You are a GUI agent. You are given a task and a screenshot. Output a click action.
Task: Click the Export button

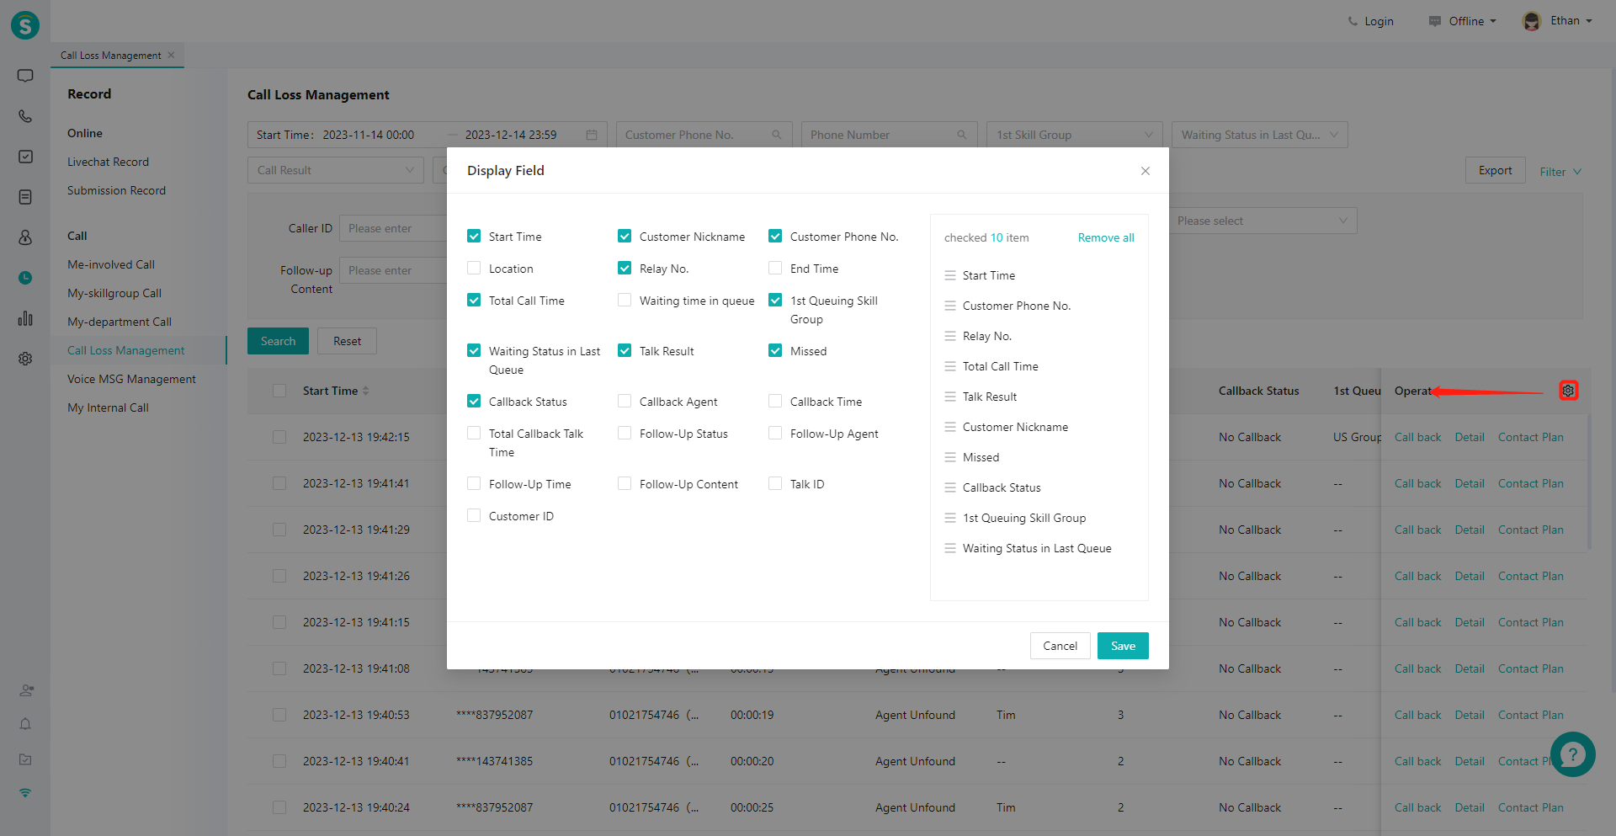[x=1495, y=170]
